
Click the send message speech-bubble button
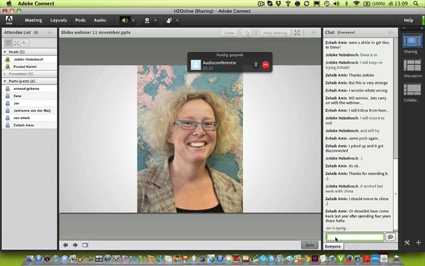click(x=390, y=237)
